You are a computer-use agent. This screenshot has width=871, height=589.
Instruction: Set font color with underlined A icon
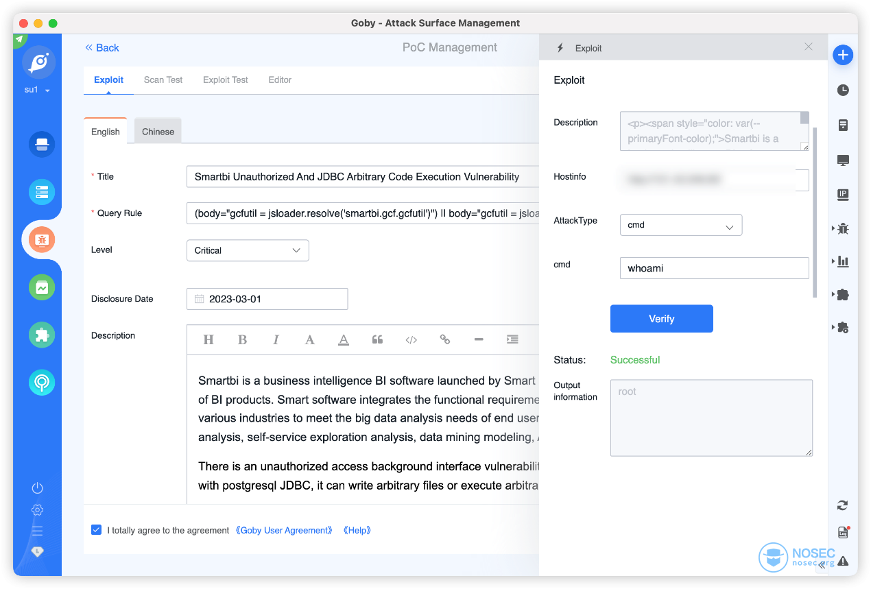(x=344, y=339)
